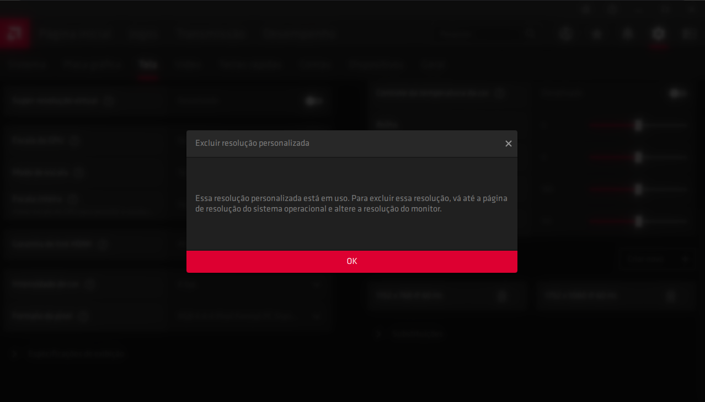705x402 pixels.
Task: Close the Excluir resolução personalizada dialog with X
Action: (x=509, y=144)
